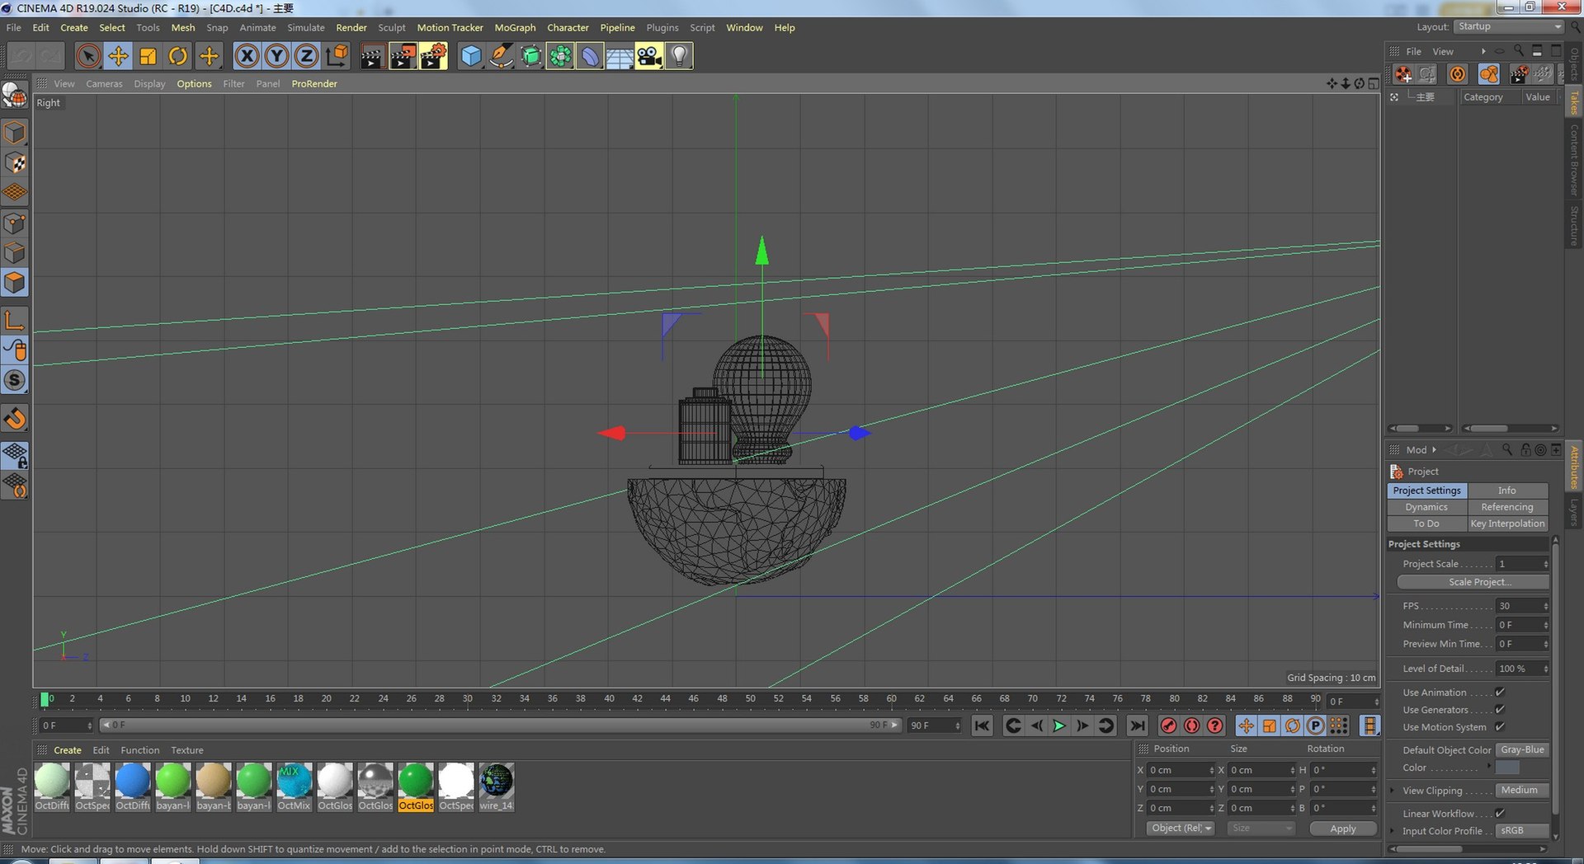The image size is (1584, 864).
Task: Open the MoGraph menu
Action: 515,27
